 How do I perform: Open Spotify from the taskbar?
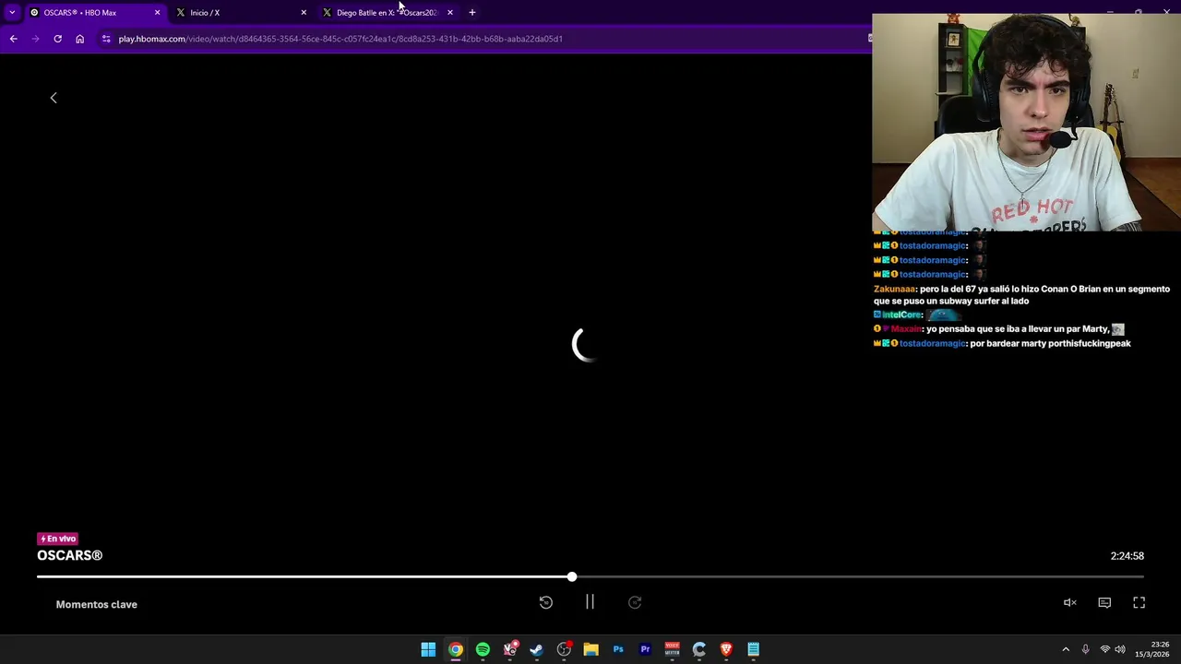[483, 649]
